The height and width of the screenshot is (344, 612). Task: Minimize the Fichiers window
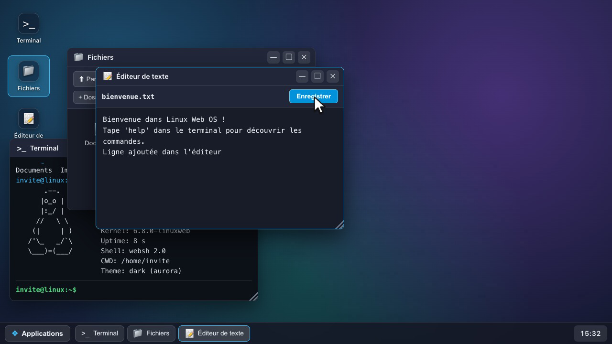(273, 57)
